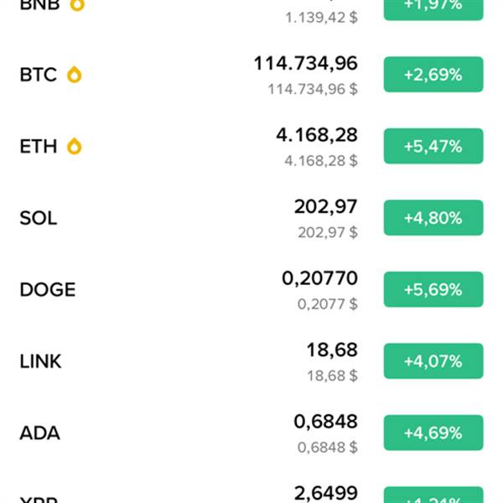The image size is (503, 503).
Task: Click the SOL price 202,97
Action: coord(325,206)
